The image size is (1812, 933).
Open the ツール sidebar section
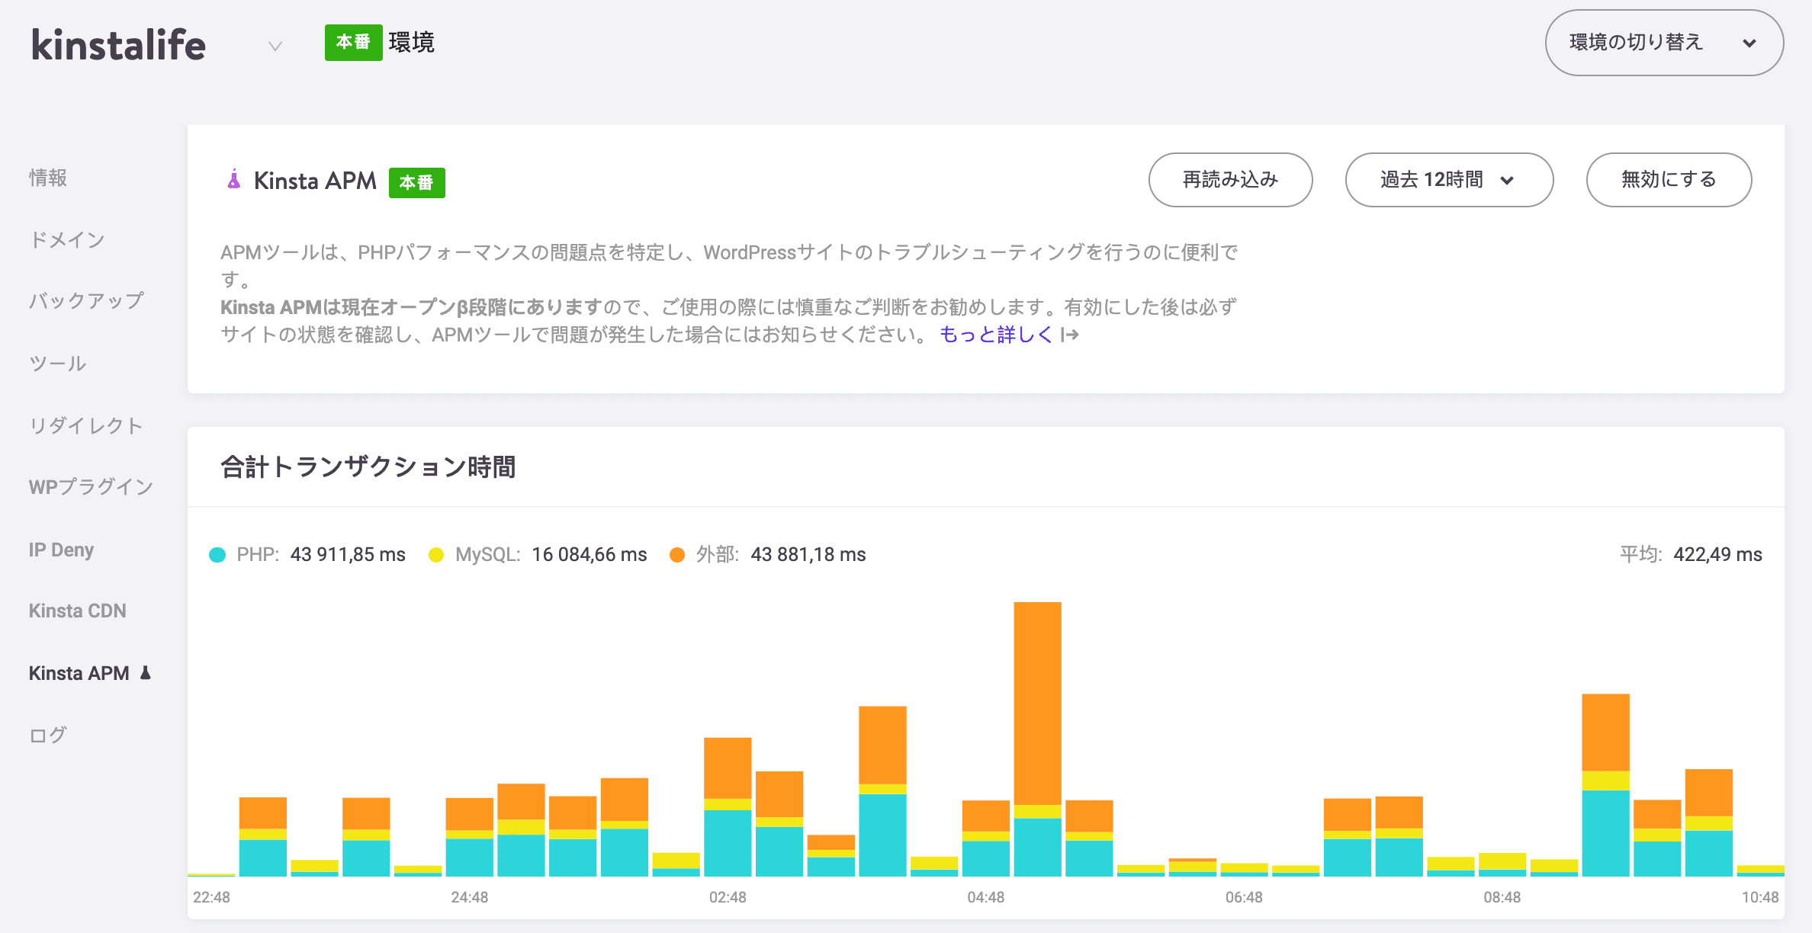coord(57,364)
